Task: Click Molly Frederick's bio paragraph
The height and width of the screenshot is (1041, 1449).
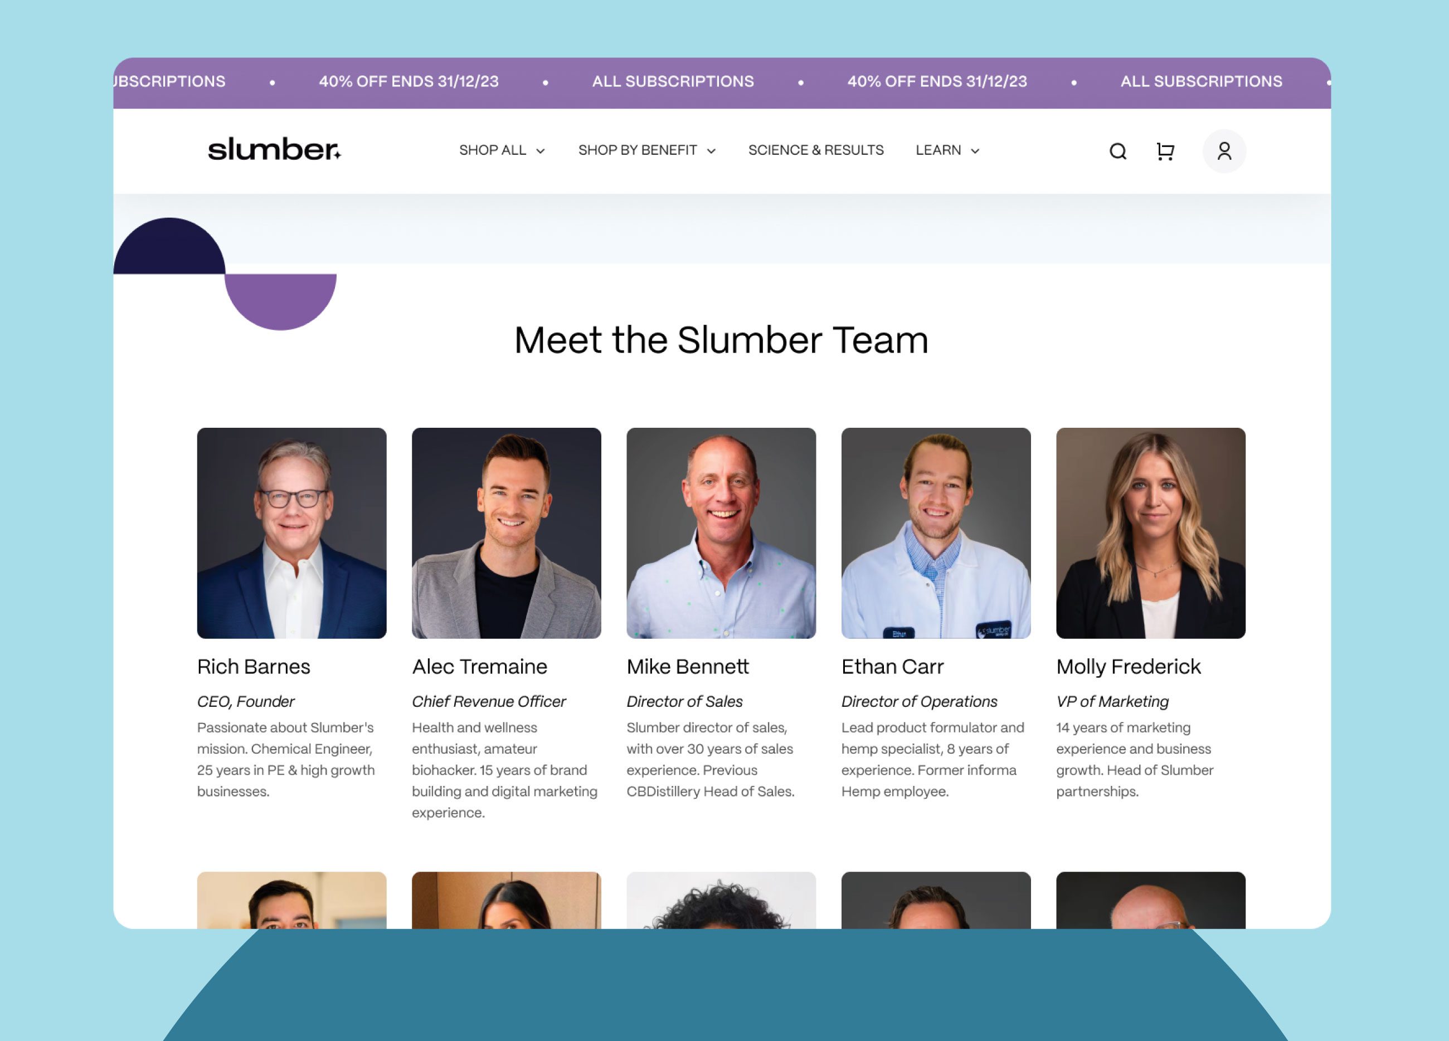Action: click(x=1135, y=759)
